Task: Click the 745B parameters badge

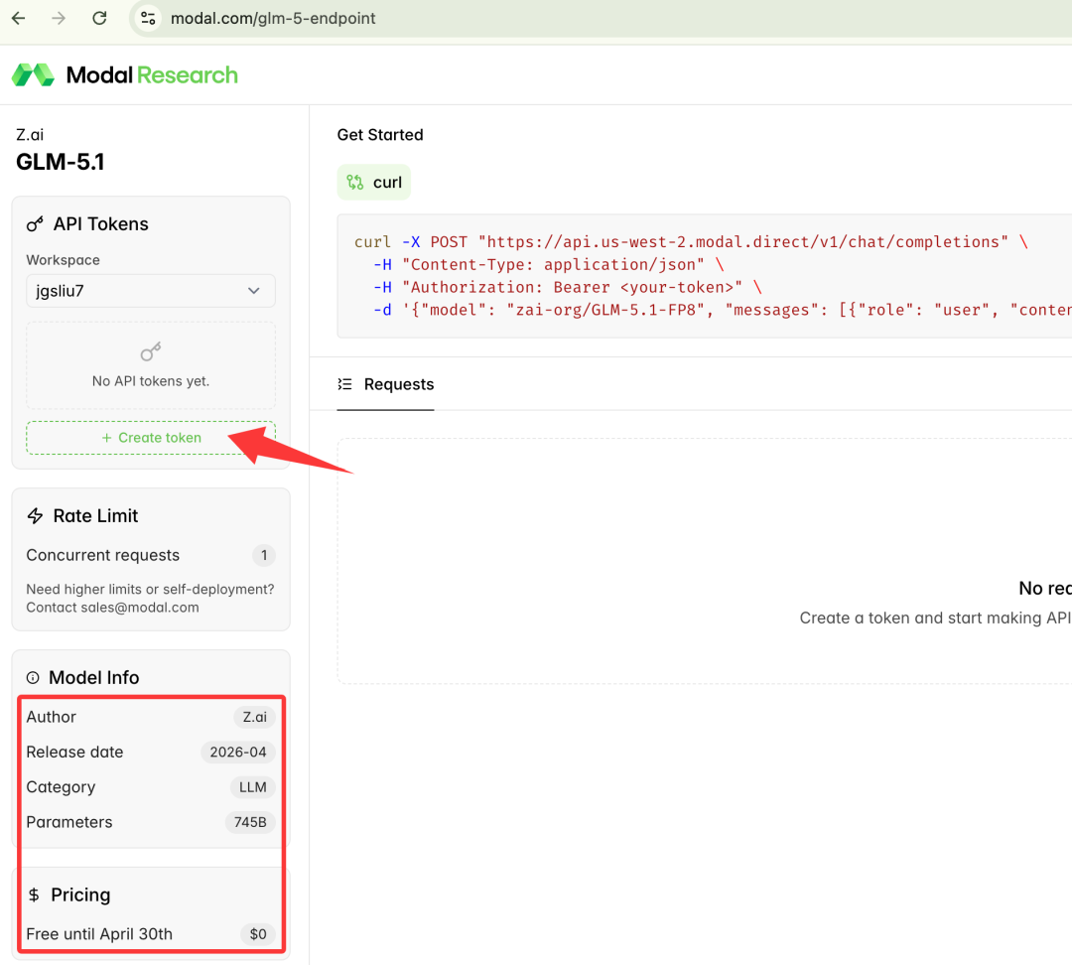Action: (249, 822)
